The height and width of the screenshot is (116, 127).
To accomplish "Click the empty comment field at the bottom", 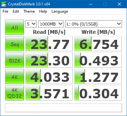I will 63,108.
